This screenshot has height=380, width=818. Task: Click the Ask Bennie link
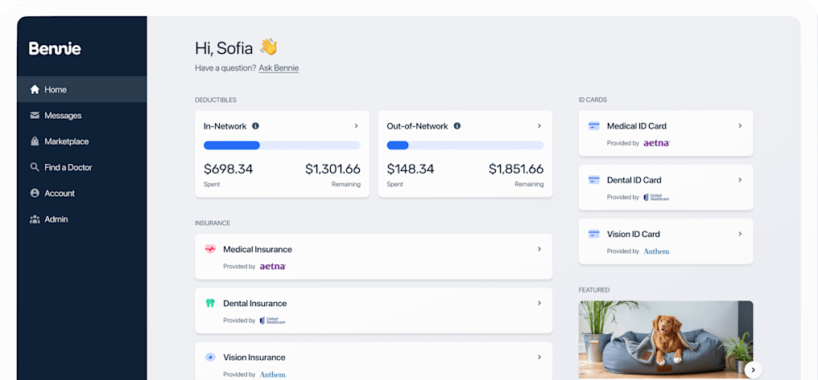279,68
